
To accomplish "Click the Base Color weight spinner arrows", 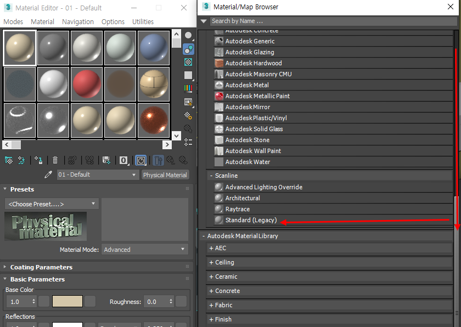I will pos(34,301).
